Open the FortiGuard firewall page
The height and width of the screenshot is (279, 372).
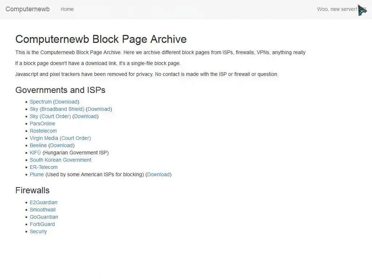tap(42, 224)
